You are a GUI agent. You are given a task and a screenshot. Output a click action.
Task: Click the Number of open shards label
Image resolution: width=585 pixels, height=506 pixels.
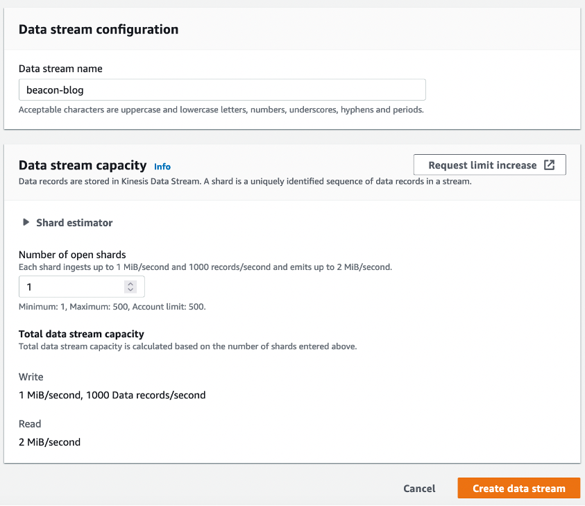point(72,255)
